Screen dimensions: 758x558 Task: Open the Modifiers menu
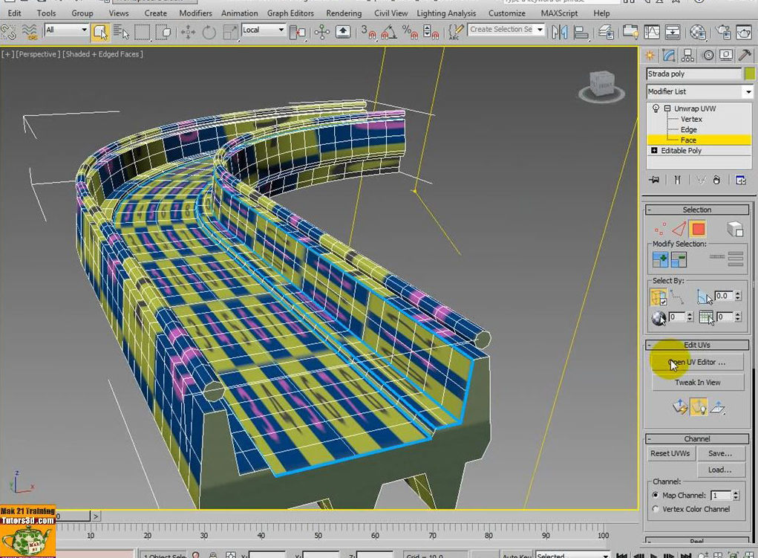[x=195, y=13]
